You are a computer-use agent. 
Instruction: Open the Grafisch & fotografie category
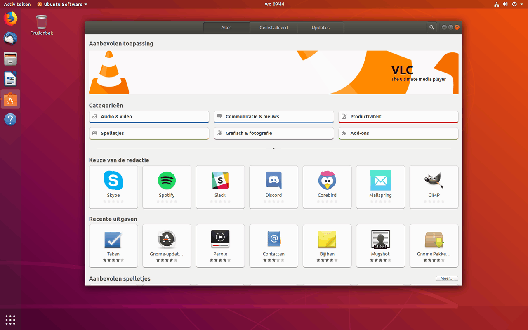[273, 134]
